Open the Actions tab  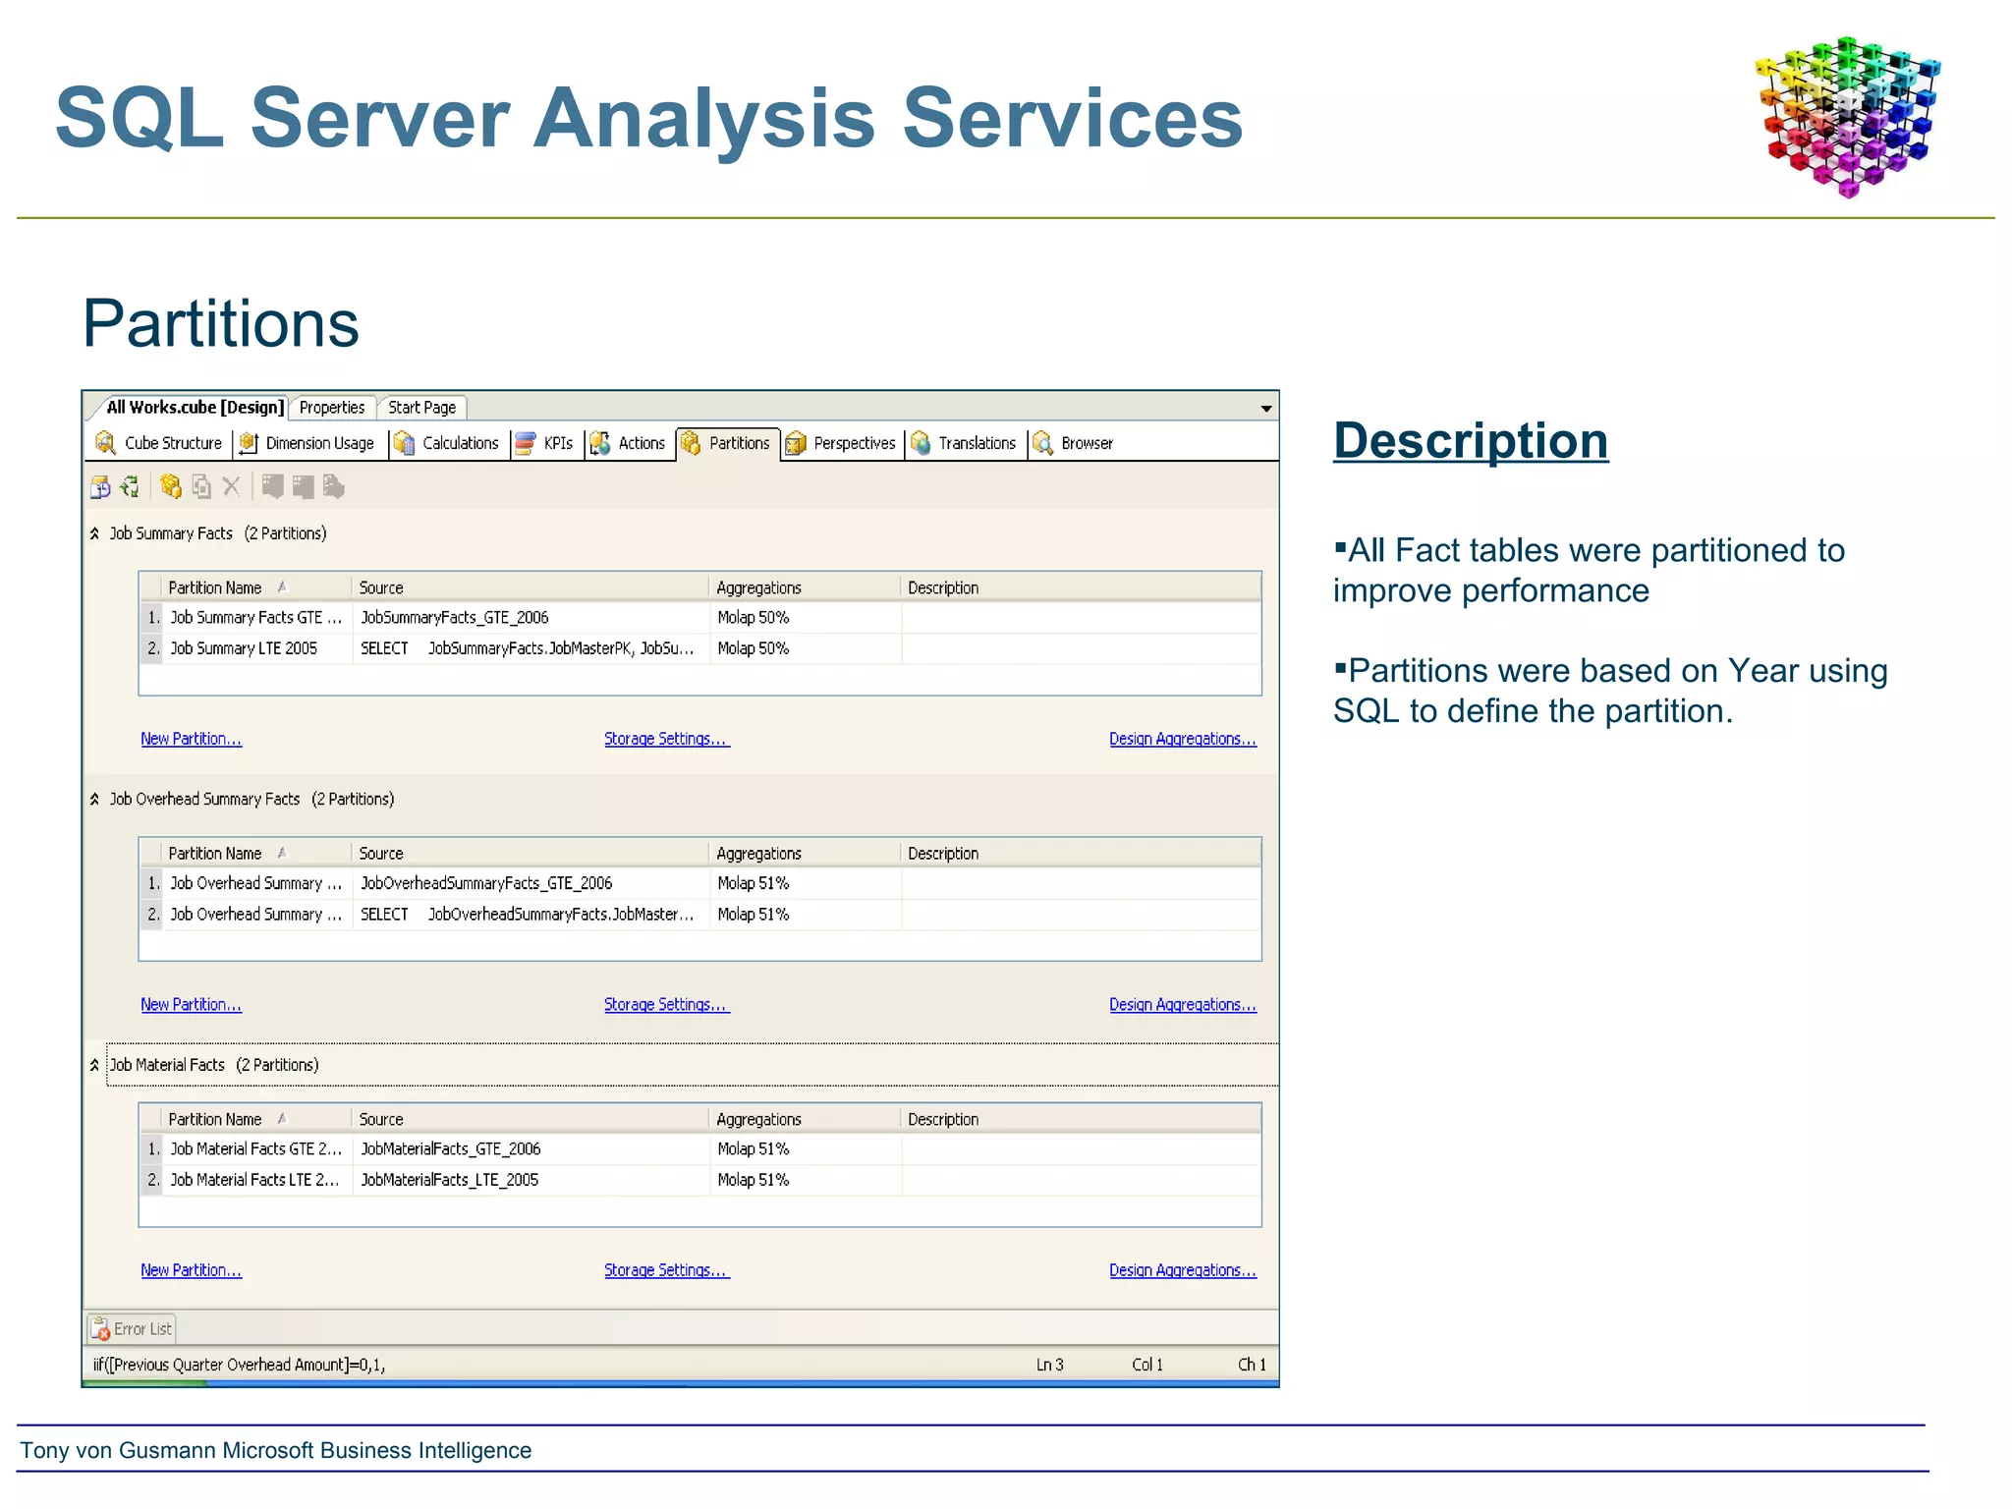629,443
